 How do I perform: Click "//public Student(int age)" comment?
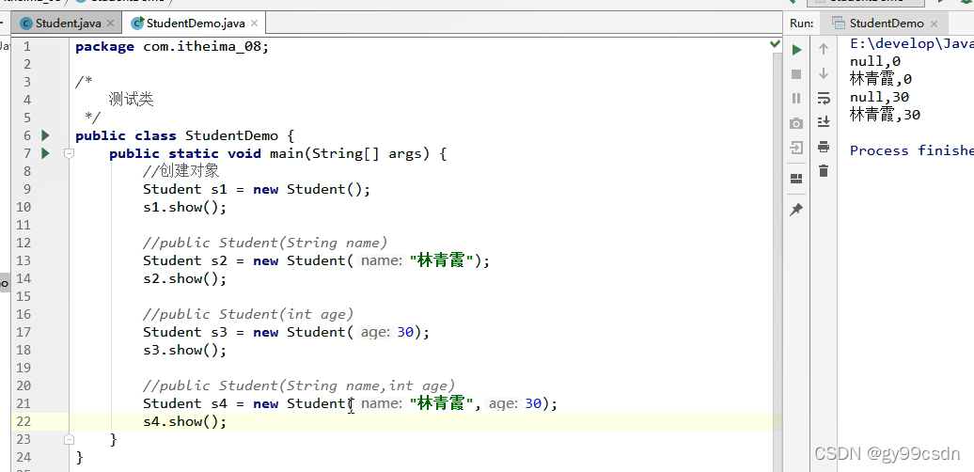click(x=248, y=314)
